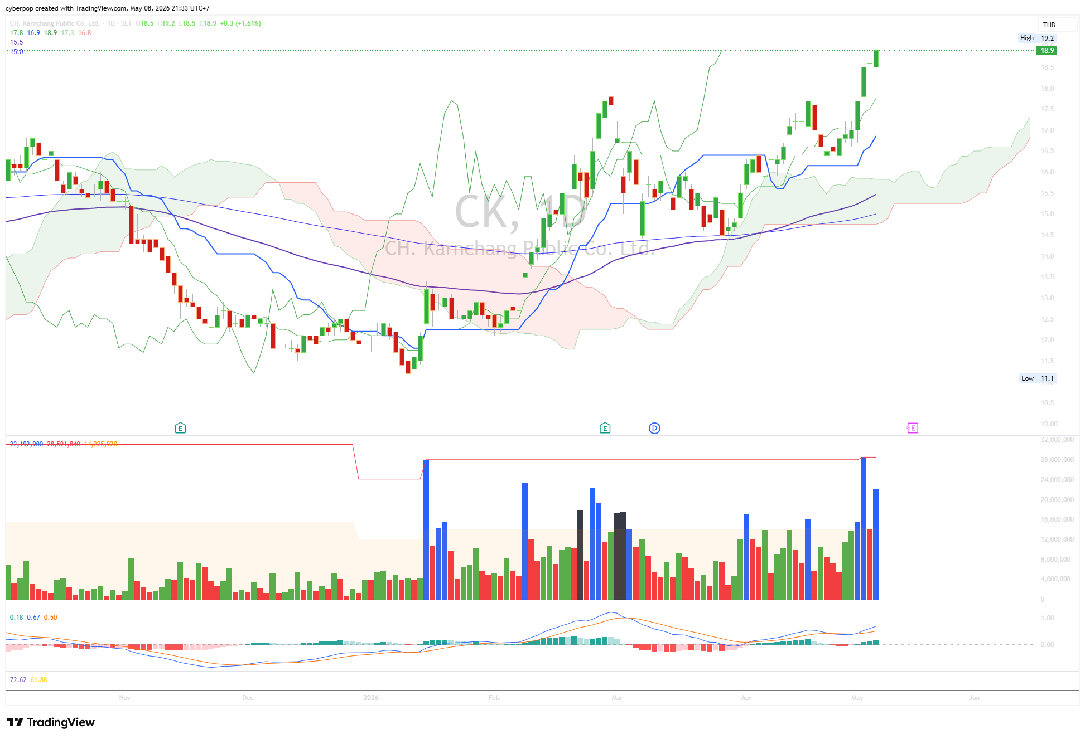
Task: Select the purple 15.5 moving average legend value
Action: click(17, 42)
